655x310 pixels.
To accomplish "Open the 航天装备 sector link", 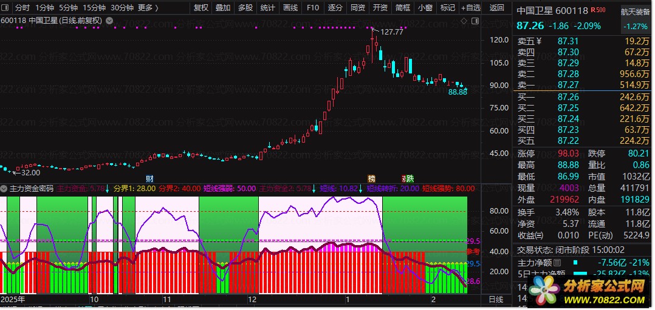I will click(x=636, y=12).
